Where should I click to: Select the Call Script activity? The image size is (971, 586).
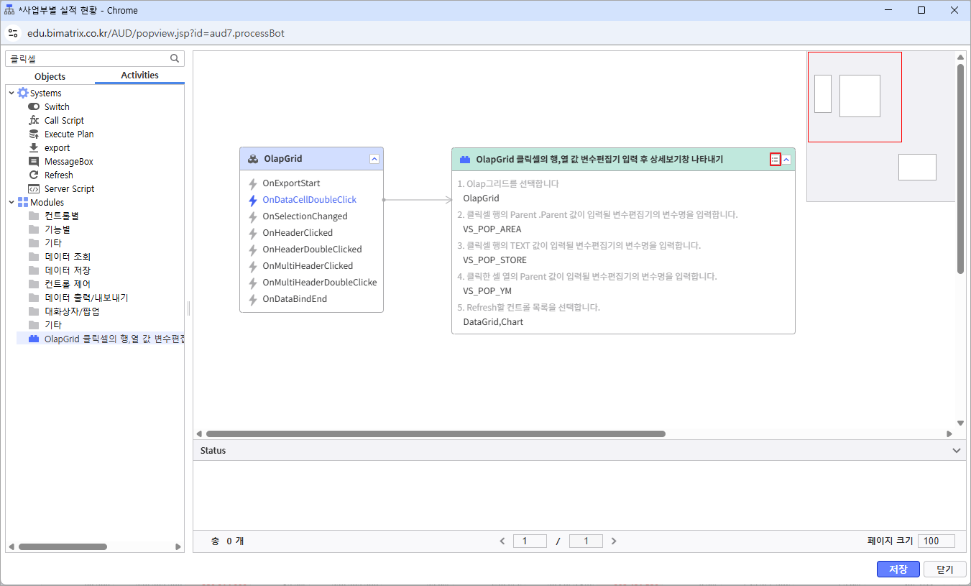(x=64, y=121)
